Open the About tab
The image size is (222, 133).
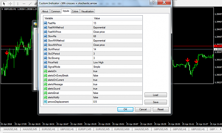click(45, 11)
